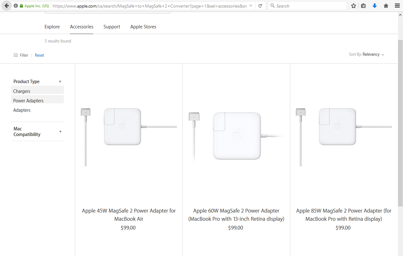Show bookmarks list icon

[363, 6]
